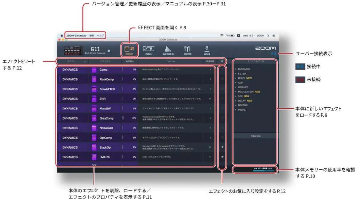Viewport: 357px width, 199px height.
Task: Click the server connection status icon
Action: point(274,54)
